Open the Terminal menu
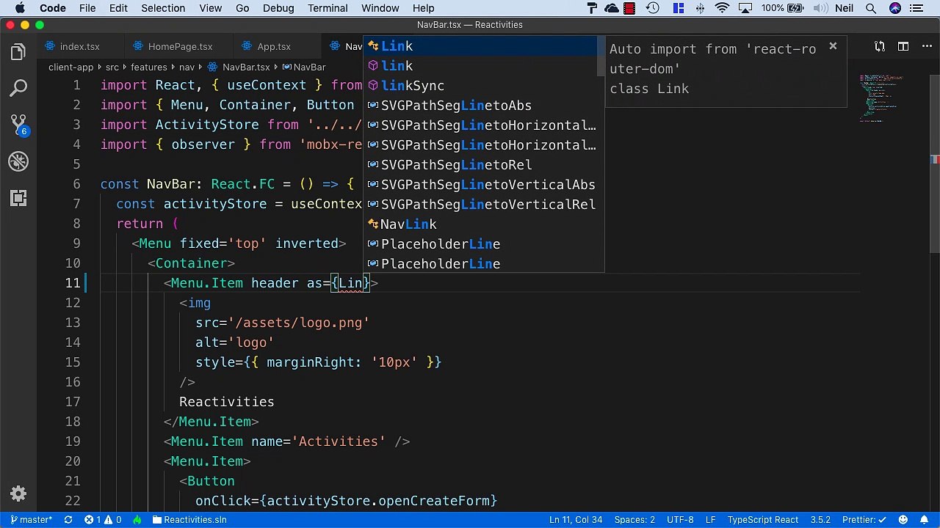The image size is (940, 528). tap(328, 8)
